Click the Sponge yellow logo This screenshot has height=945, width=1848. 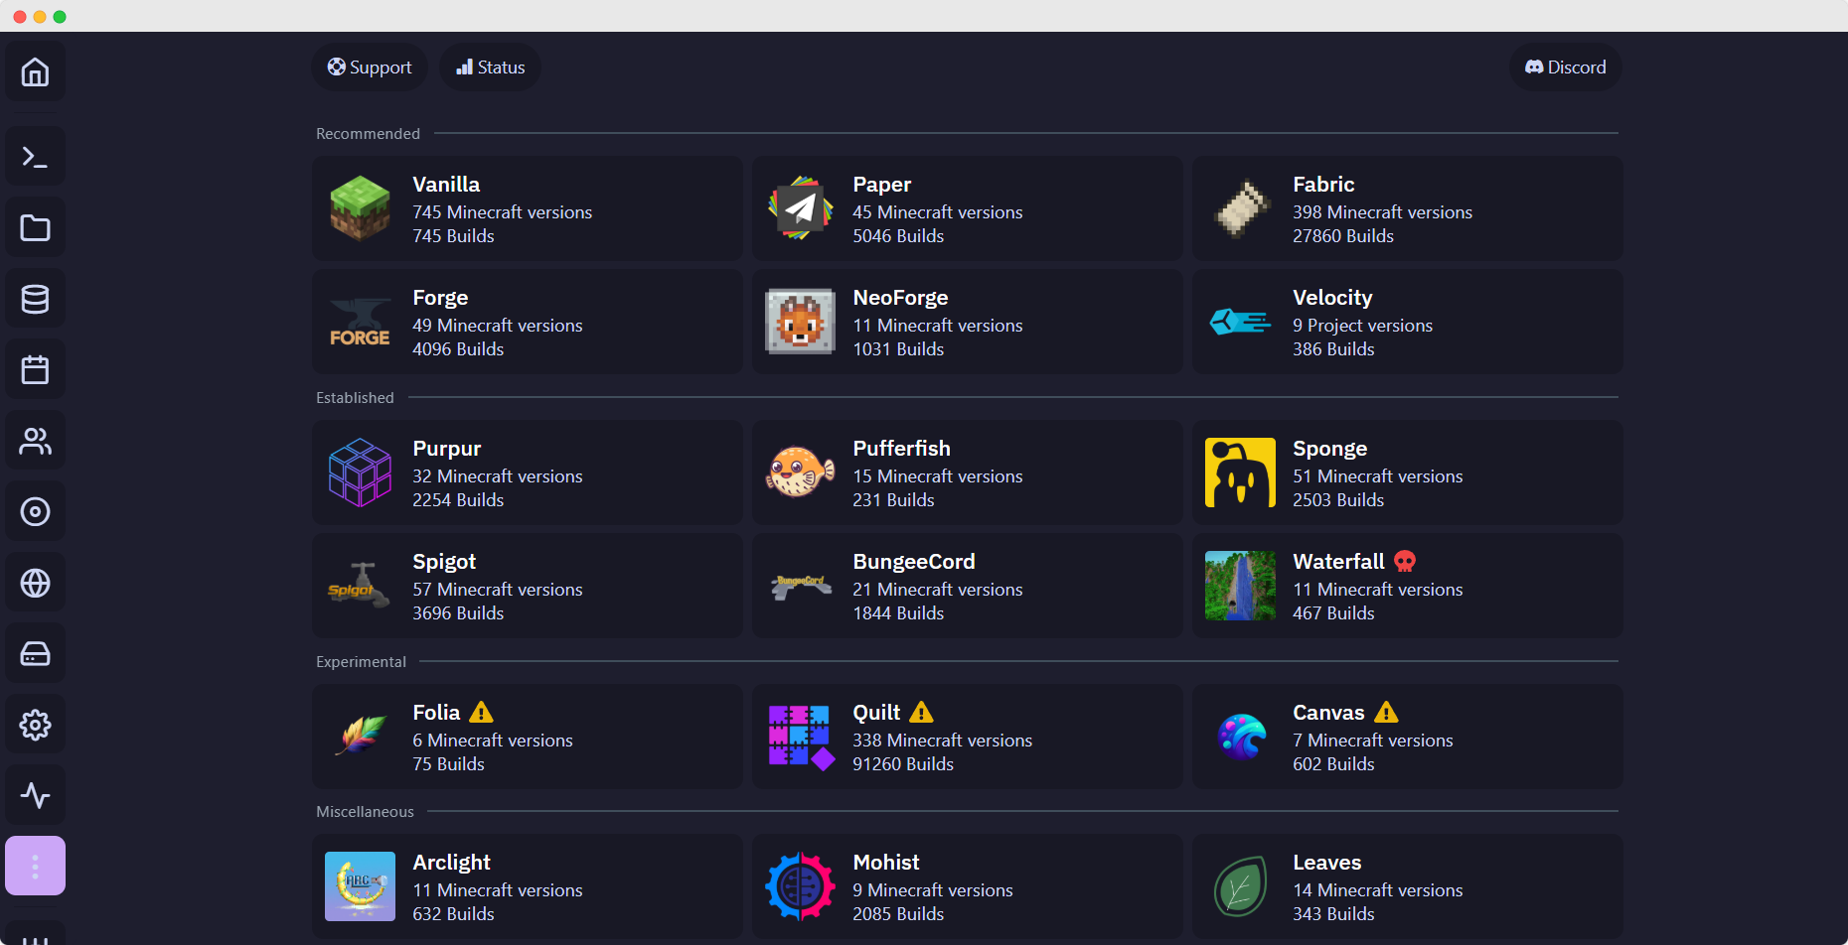tap(1240, 472)
